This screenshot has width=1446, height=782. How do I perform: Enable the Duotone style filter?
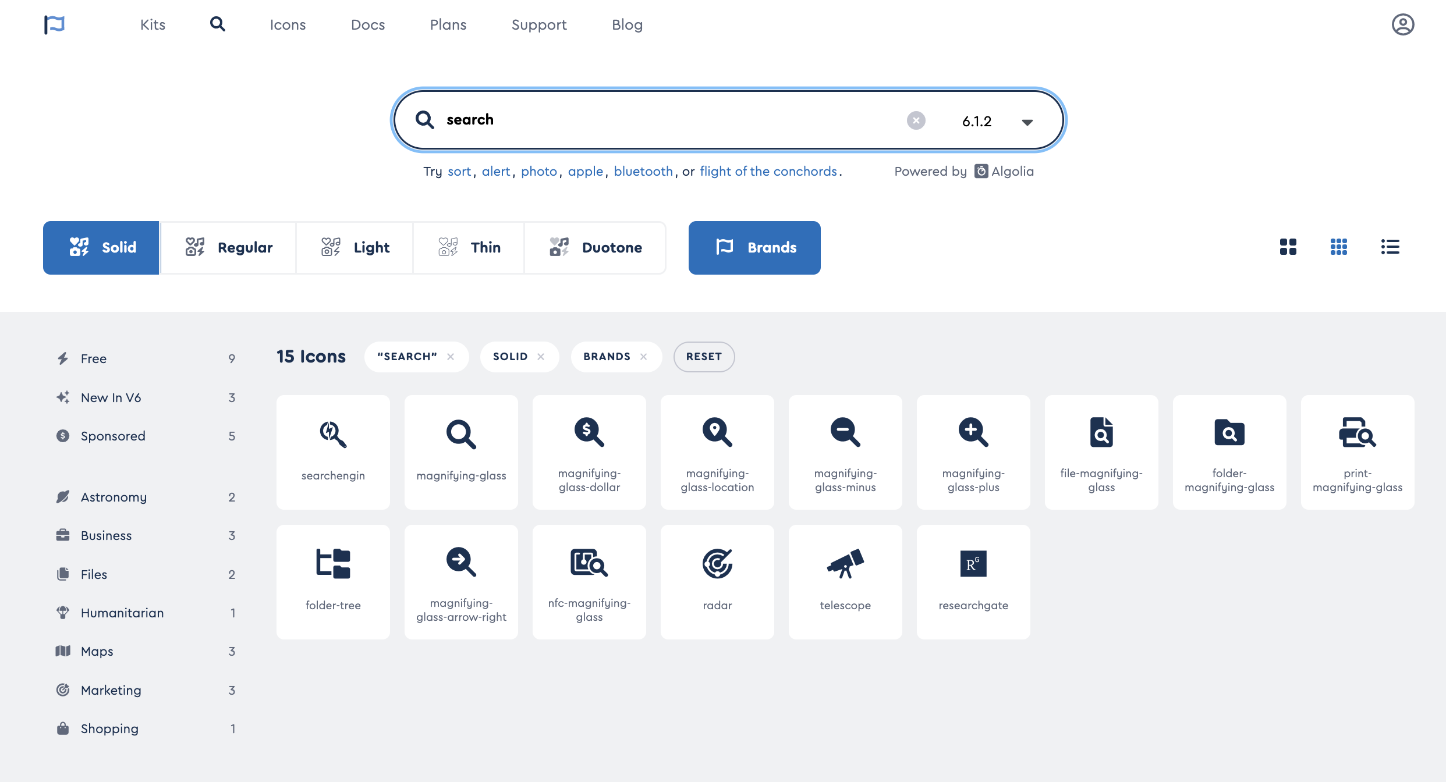[595, 247]
